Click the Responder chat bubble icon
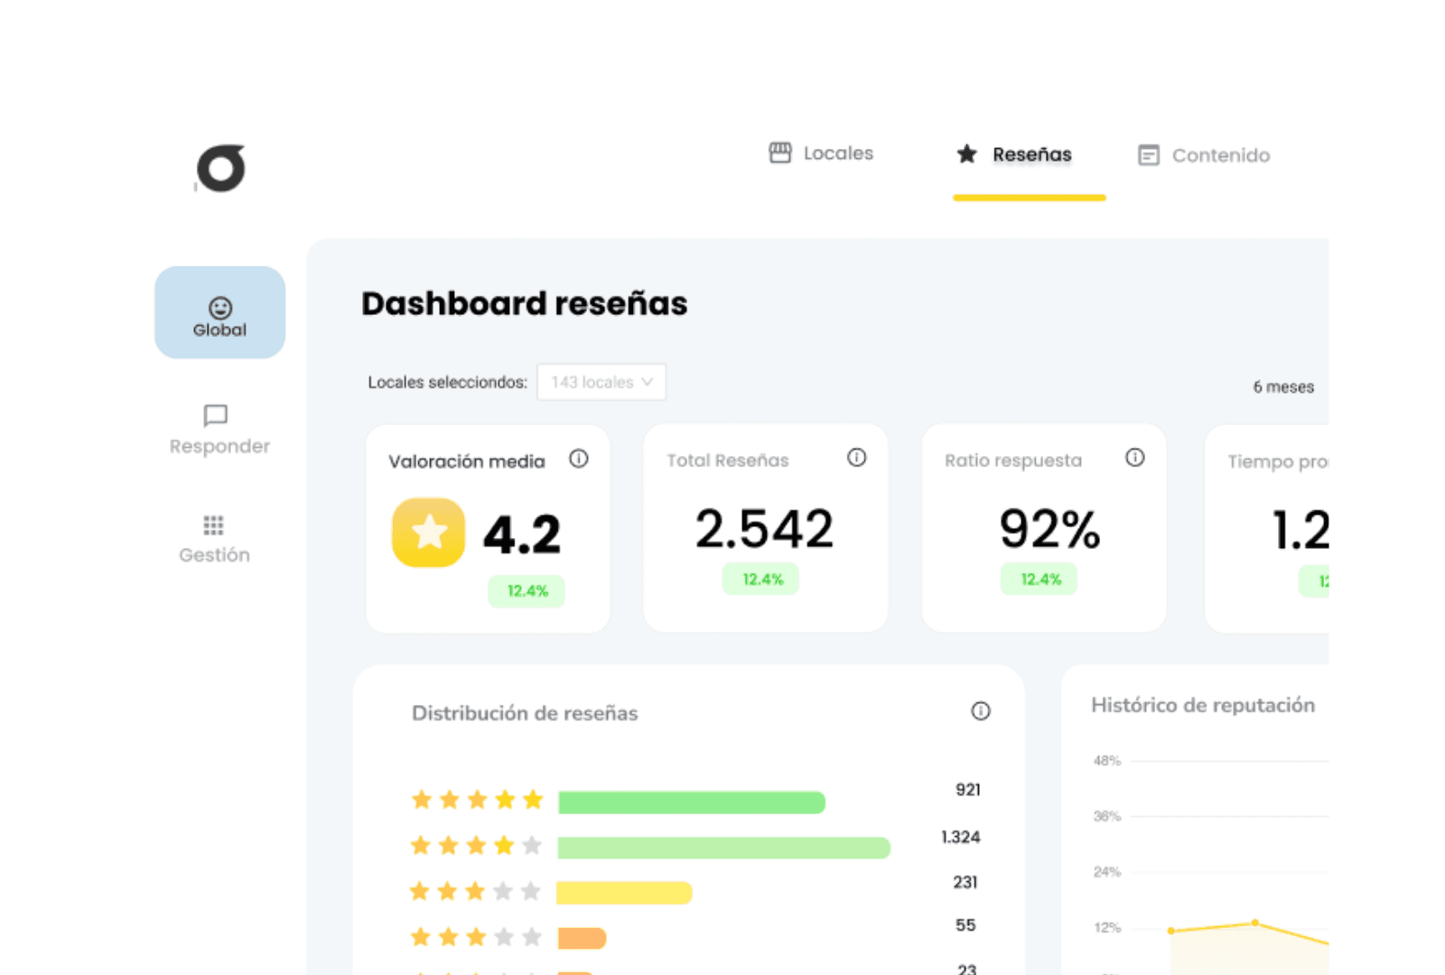Image resolution: width=1445 pixels, height=975 pixels. pos(216,415)
